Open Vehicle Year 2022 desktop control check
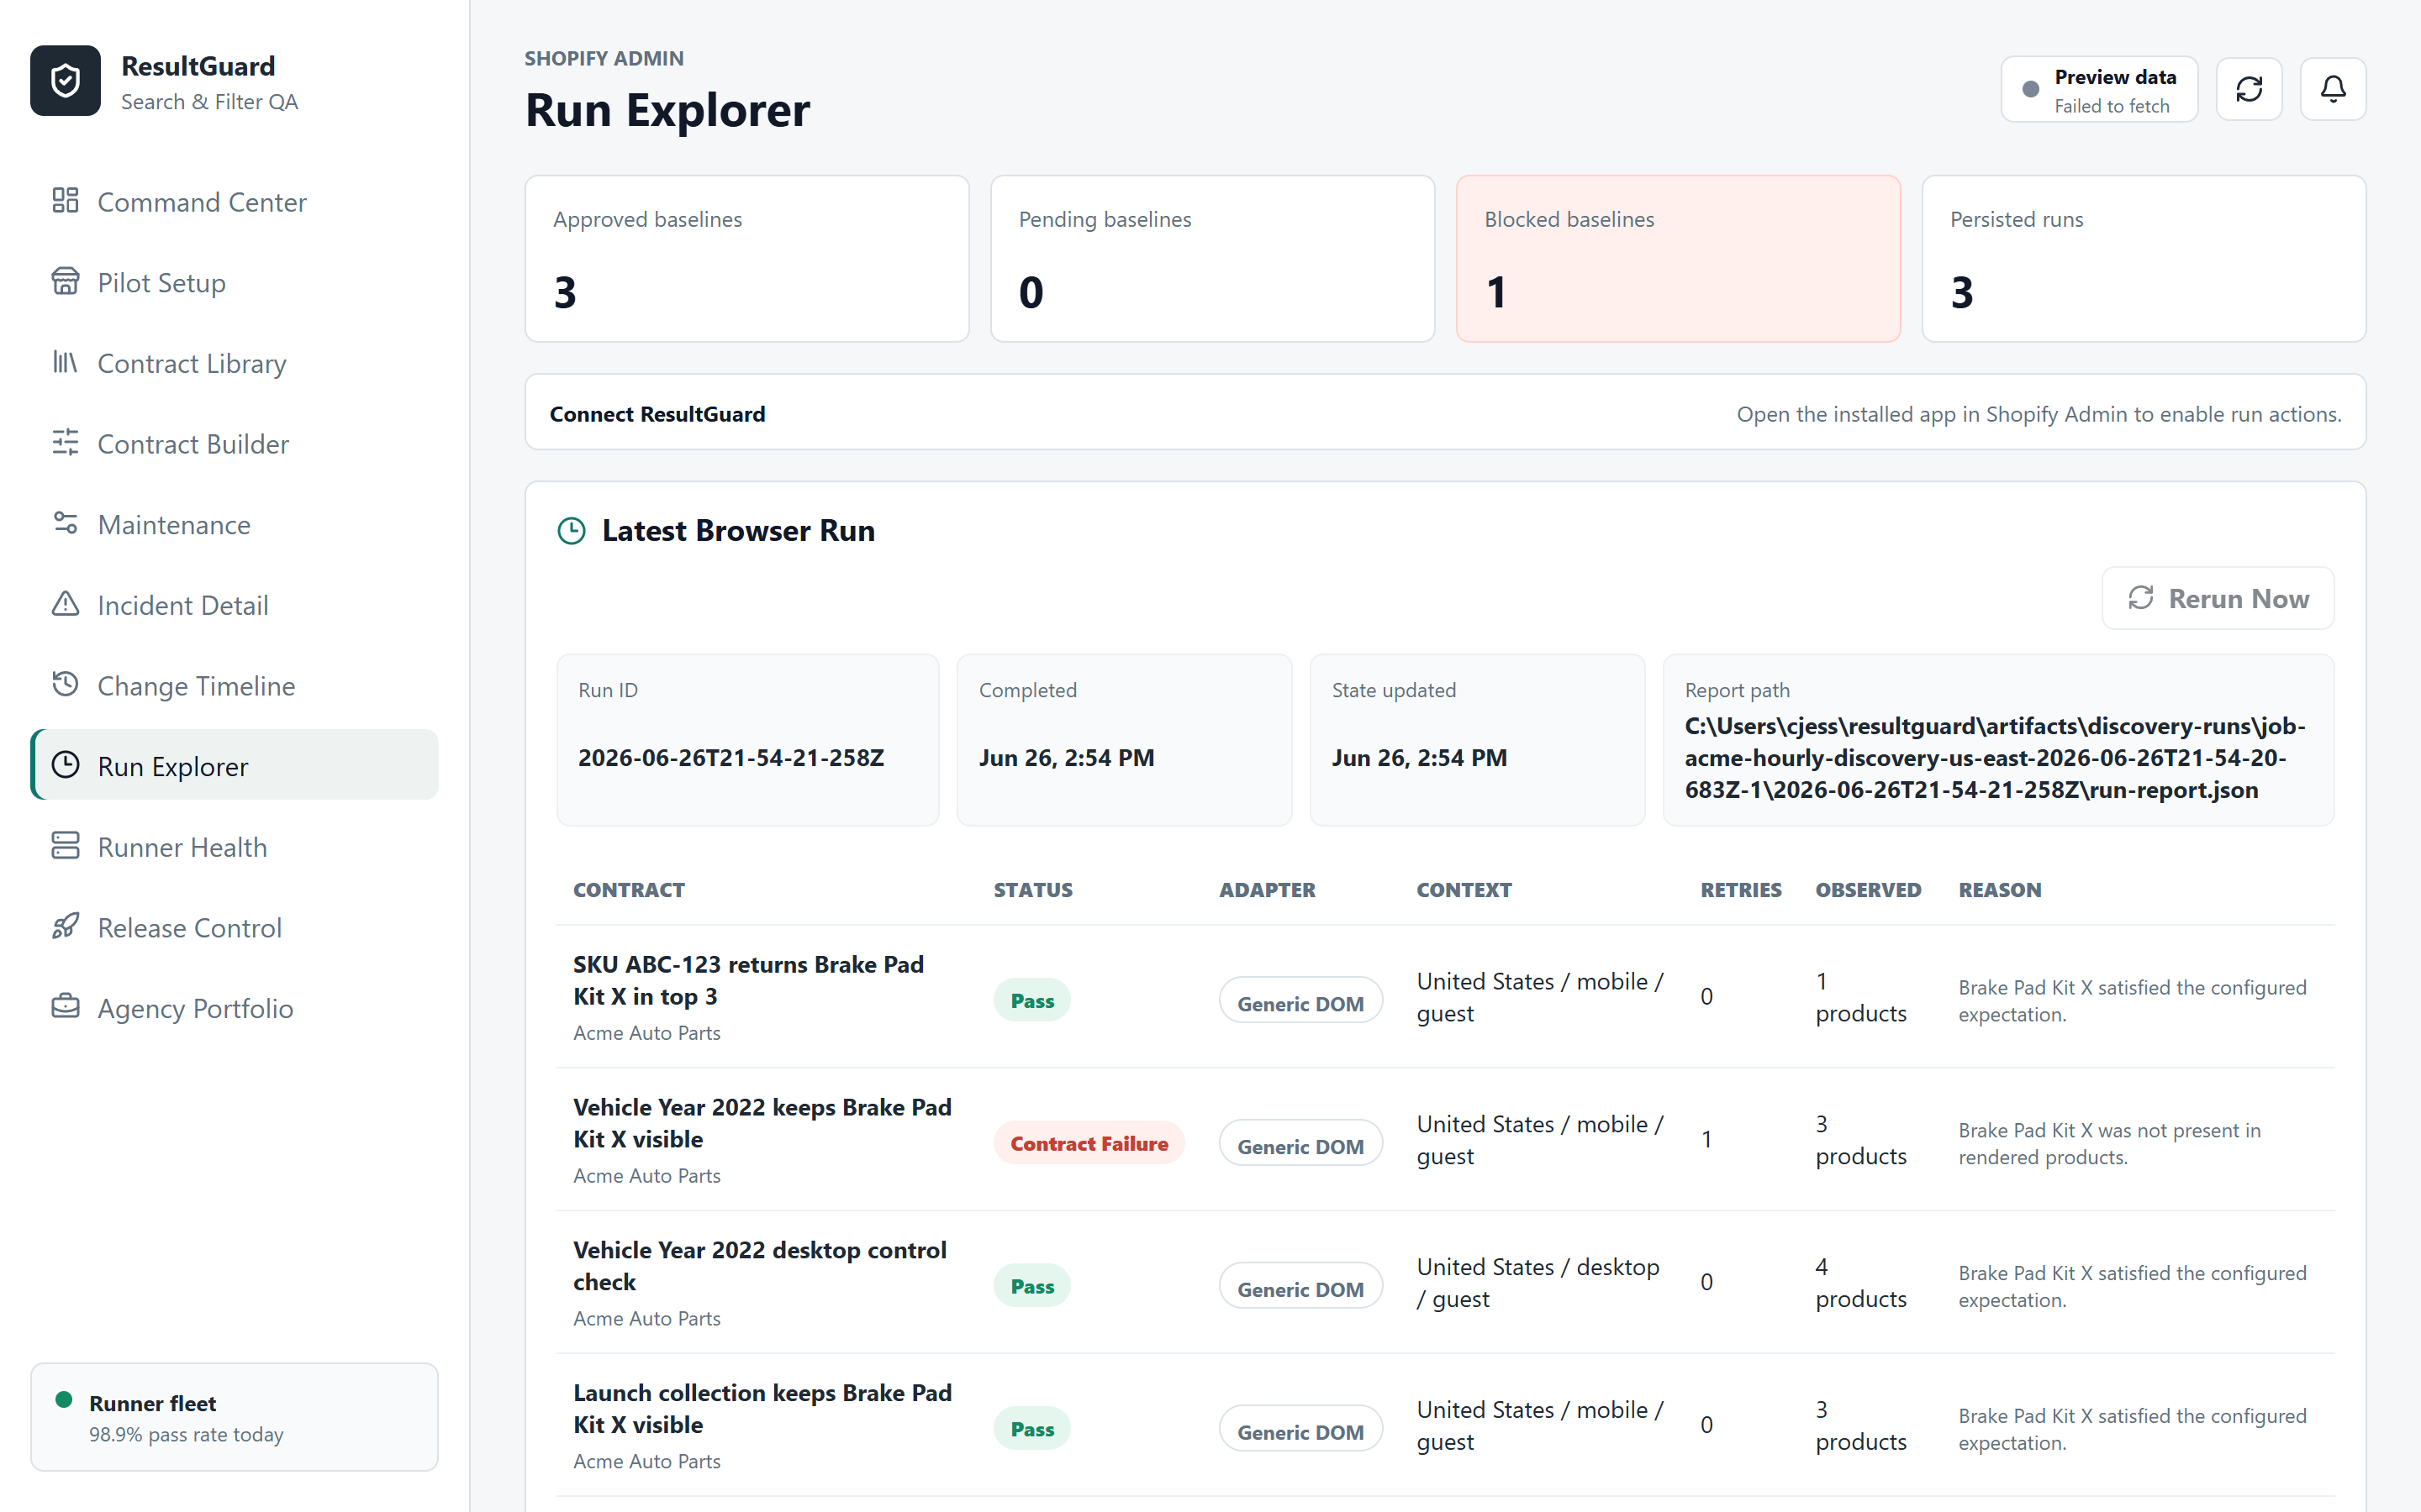Viewport: 2421px width, 1512px height. click(759, 1266)
